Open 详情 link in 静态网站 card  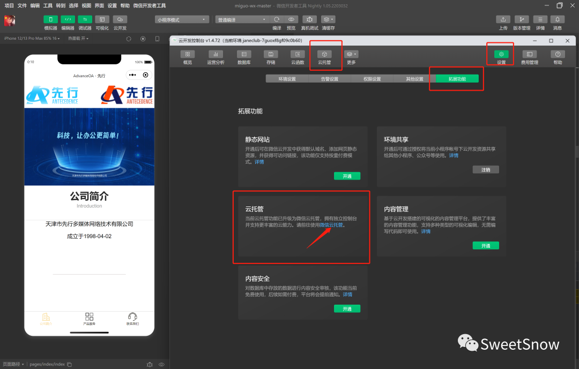(259, 162)
